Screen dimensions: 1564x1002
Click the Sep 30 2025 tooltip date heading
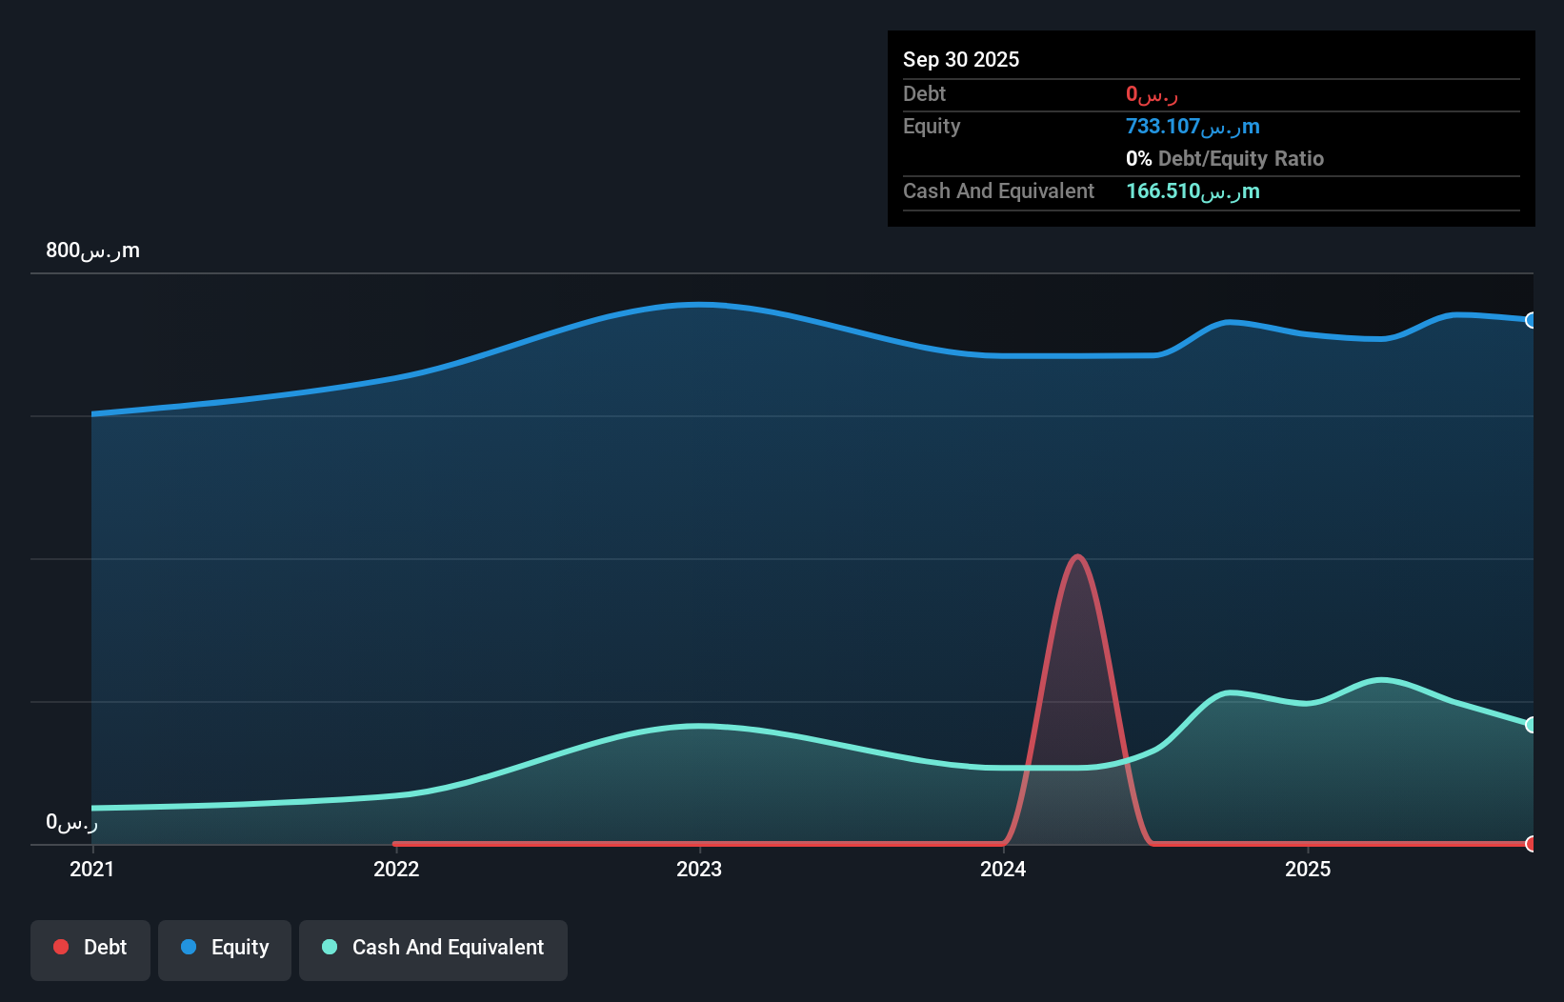pyautogui.click(x=961, y=59)
